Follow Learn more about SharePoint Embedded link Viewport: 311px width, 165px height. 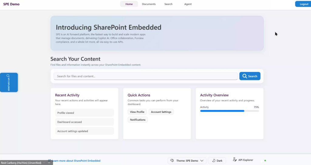click(76, 161)
